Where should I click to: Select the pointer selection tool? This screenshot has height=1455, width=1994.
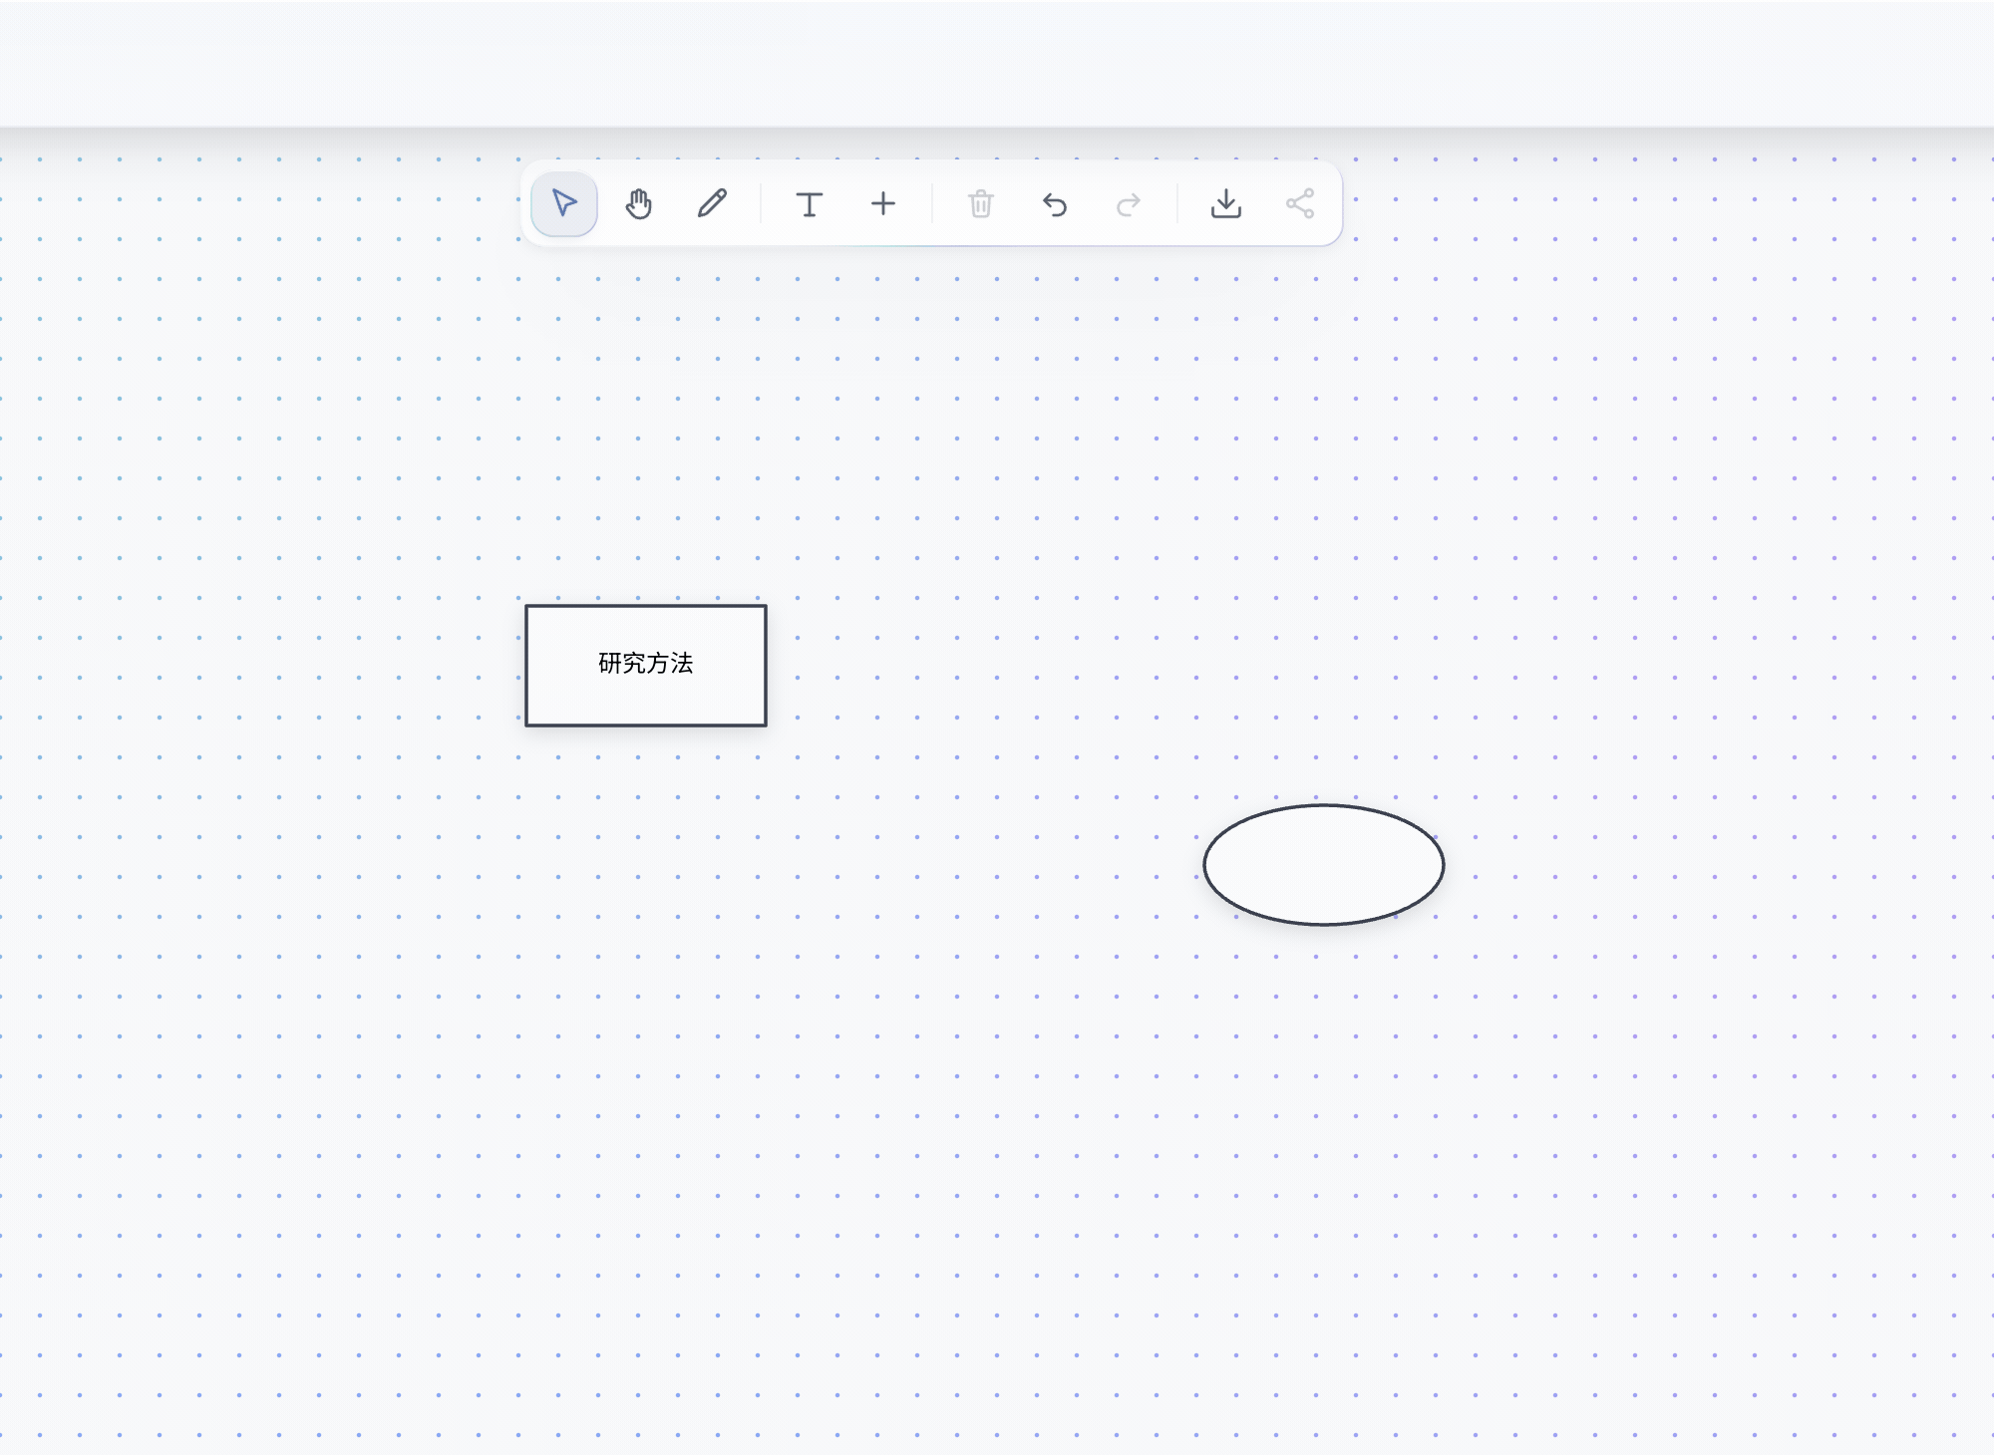coord(564,204)
